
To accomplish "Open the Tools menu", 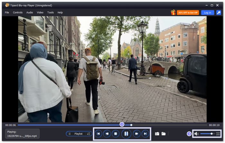I will [x=50, y=13].
